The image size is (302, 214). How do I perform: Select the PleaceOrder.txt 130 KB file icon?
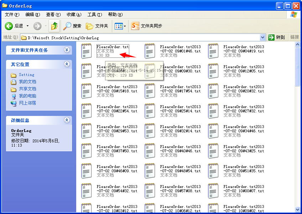tap(86, 51)
